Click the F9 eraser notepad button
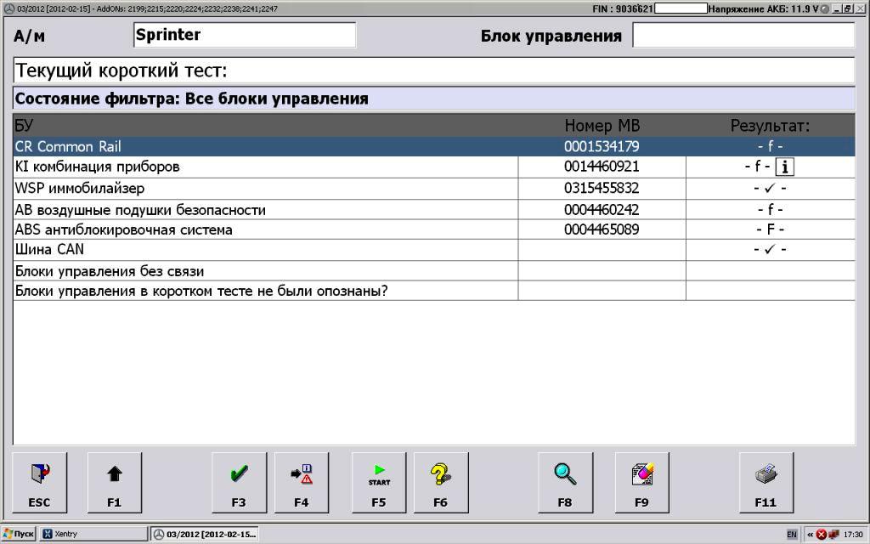 (642, 483)
